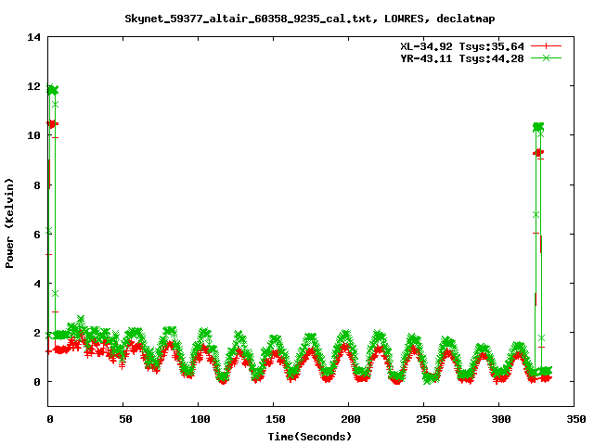Click x-axis tick label 350

(x=575, y=419)
